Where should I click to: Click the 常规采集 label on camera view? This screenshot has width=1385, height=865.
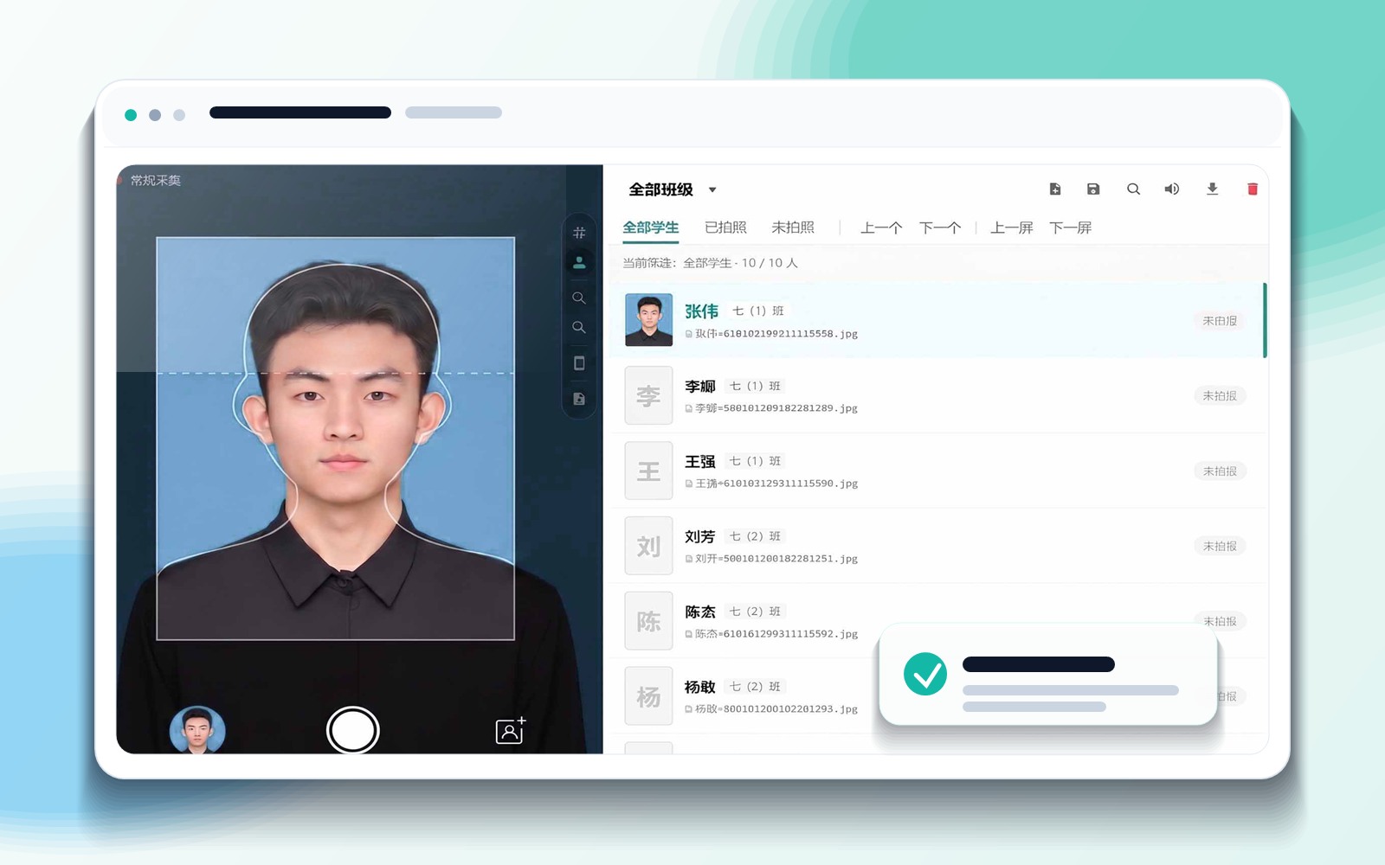click(156, 181)
